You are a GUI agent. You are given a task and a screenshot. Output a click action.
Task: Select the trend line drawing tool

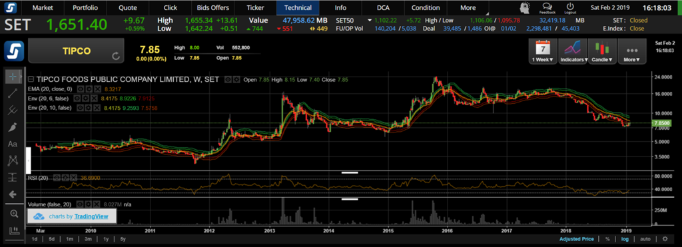(x=13, y=93)
